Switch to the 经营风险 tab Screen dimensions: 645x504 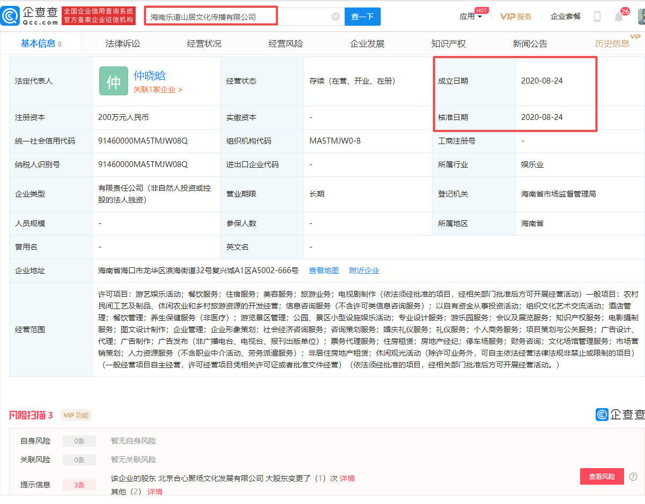click(x=286, y=43)
